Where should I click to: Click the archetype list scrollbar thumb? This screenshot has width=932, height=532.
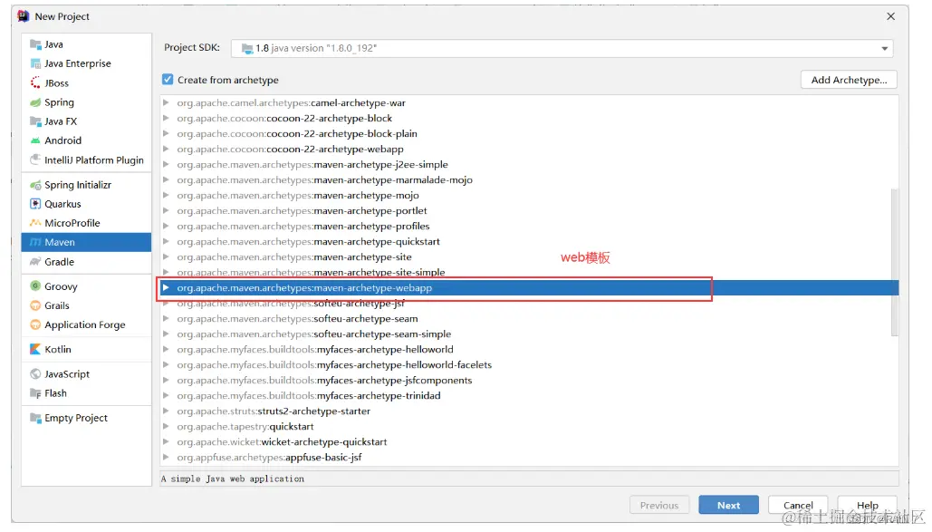click(895, 262)
